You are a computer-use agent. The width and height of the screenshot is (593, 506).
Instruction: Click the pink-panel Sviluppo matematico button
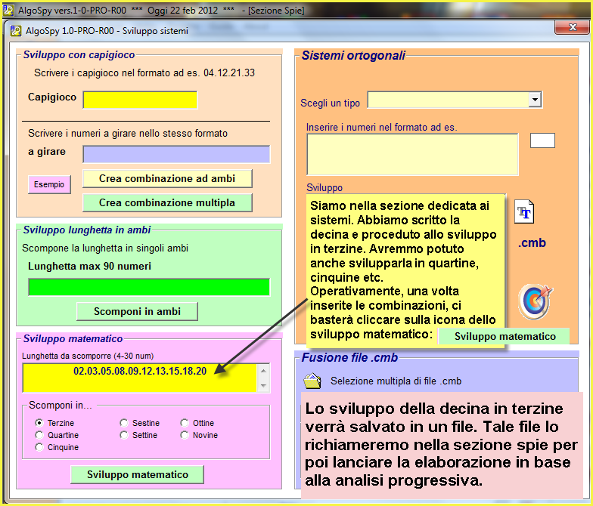[137, 474]
